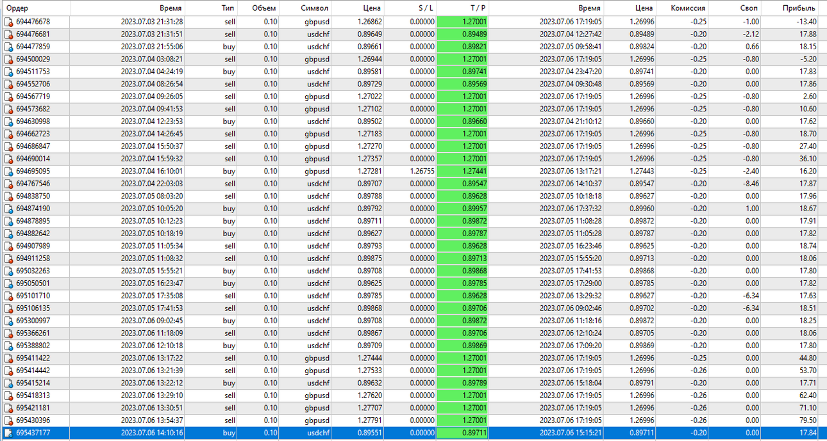
Task: Click the order icon for 694686847
Action: (8, 146)
